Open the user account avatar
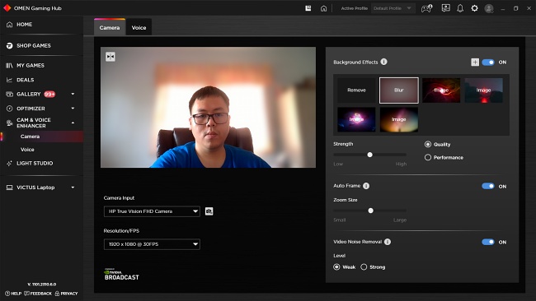 point(489,8)
